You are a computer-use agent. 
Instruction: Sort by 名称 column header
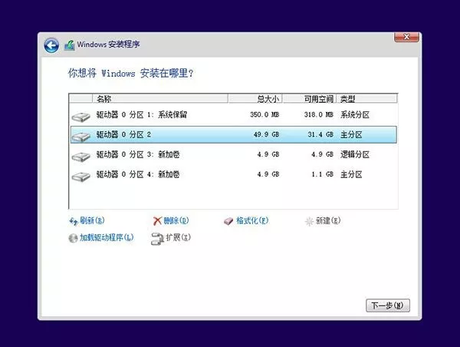(160, 99)
